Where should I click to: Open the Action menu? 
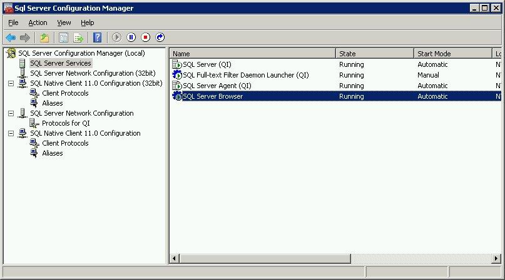click(38, 22)
